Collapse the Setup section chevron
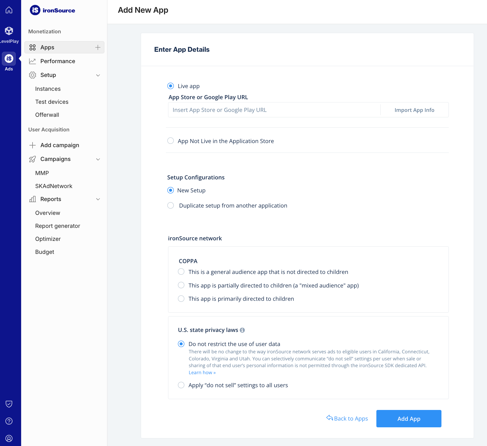 pos(98,75)
